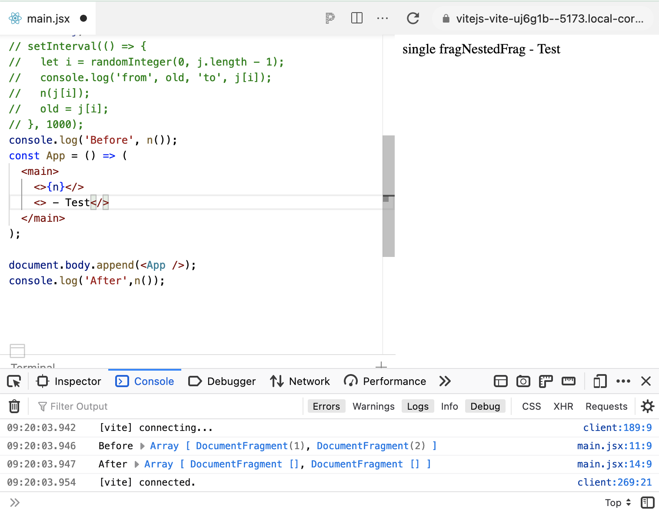Toggle CSS filter

pos(531,406)
